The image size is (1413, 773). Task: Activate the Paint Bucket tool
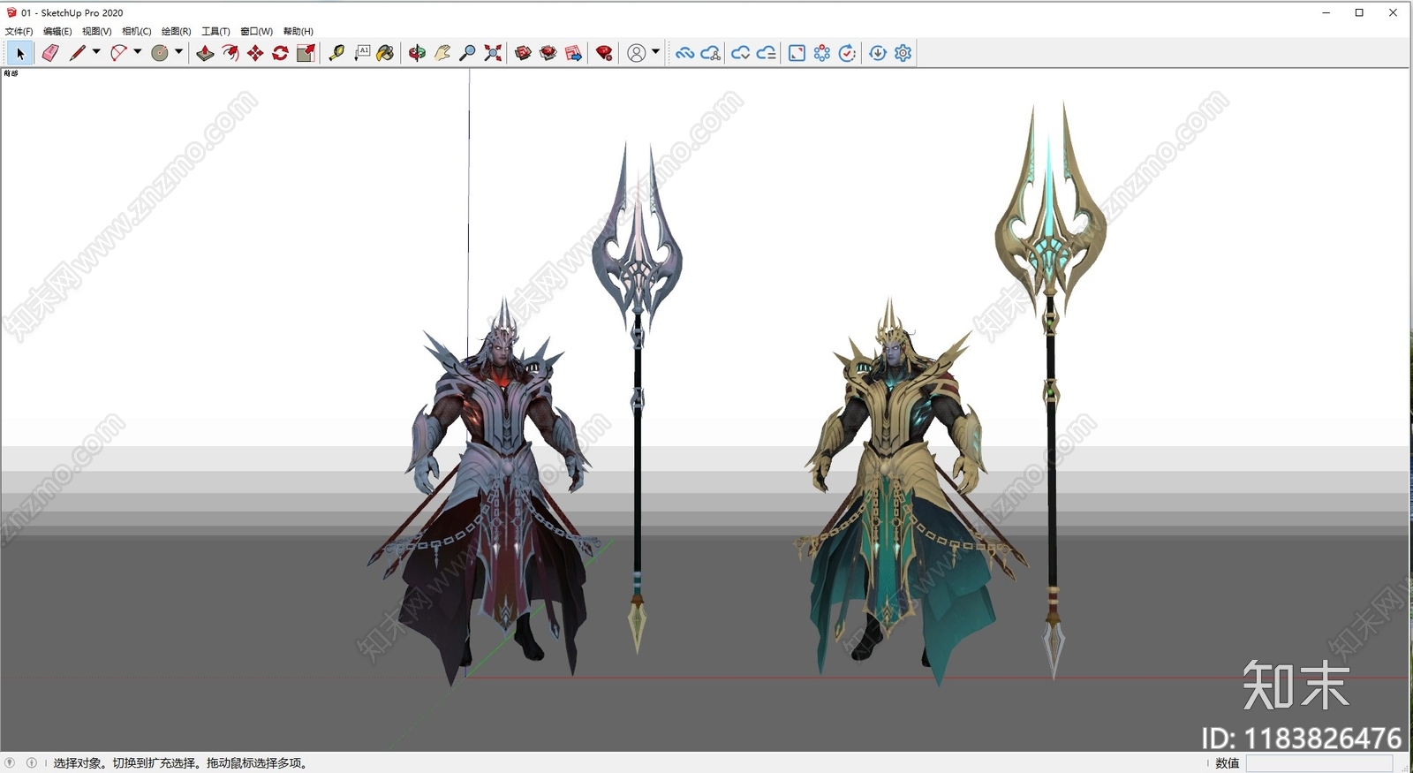(385, 53)
